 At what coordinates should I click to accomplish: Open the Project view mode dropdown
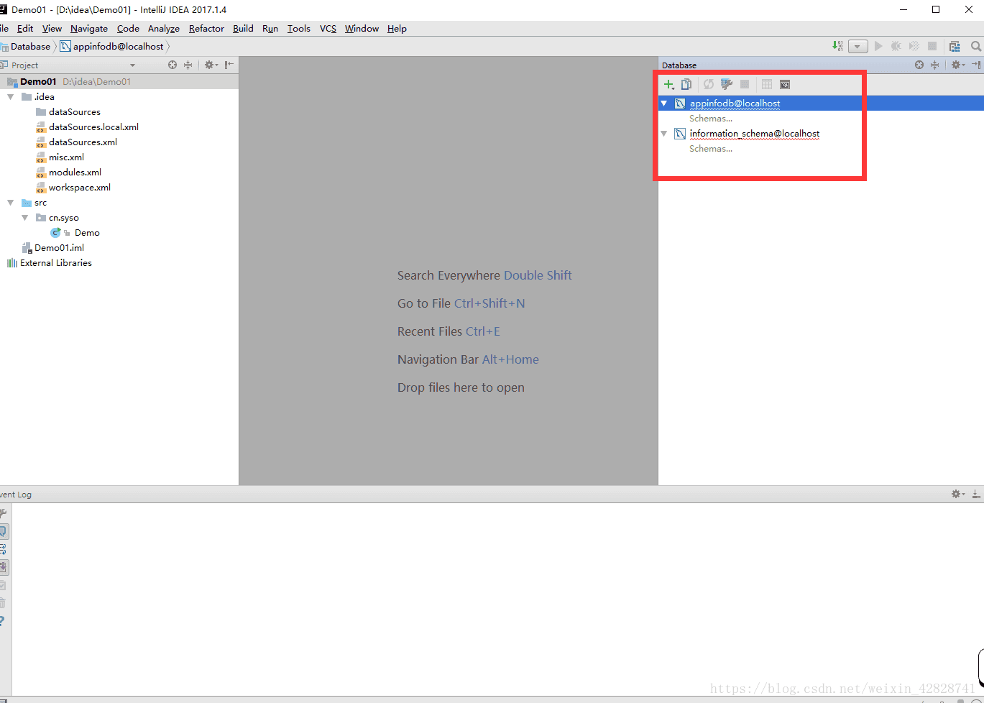point(132,65)
